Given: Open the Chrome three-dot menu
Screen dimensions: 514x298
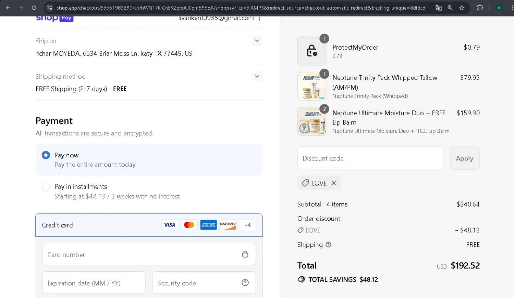Looking at the screenshot, I should pos(512,8).
